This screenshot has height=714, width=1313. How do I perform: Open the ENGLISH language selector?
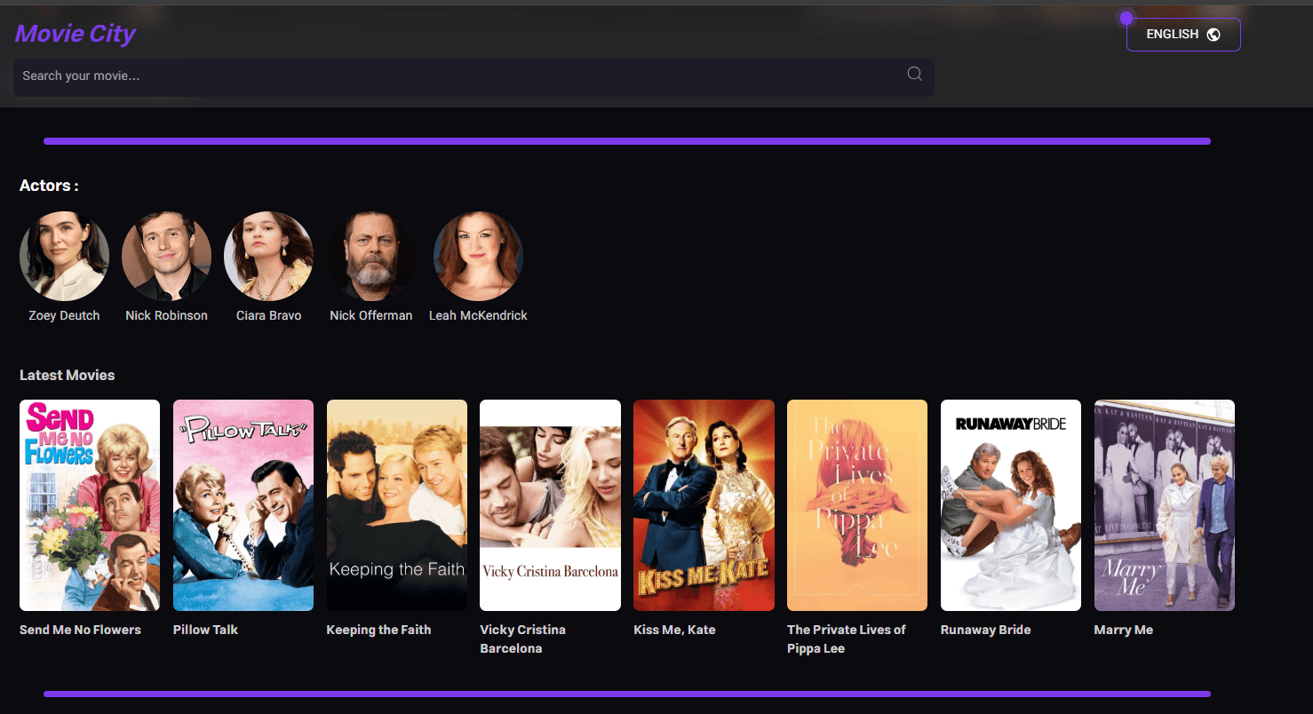pyautogui.click(x=1183, y=35)
